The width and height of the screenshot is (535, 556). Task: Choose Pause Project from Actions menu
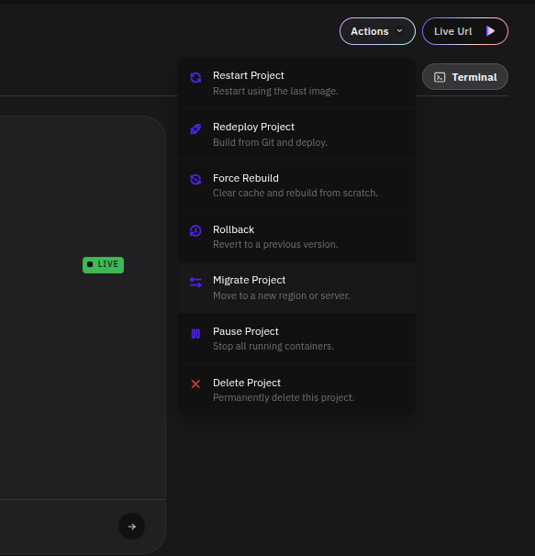pyautogui.click(x=297, y=339)
